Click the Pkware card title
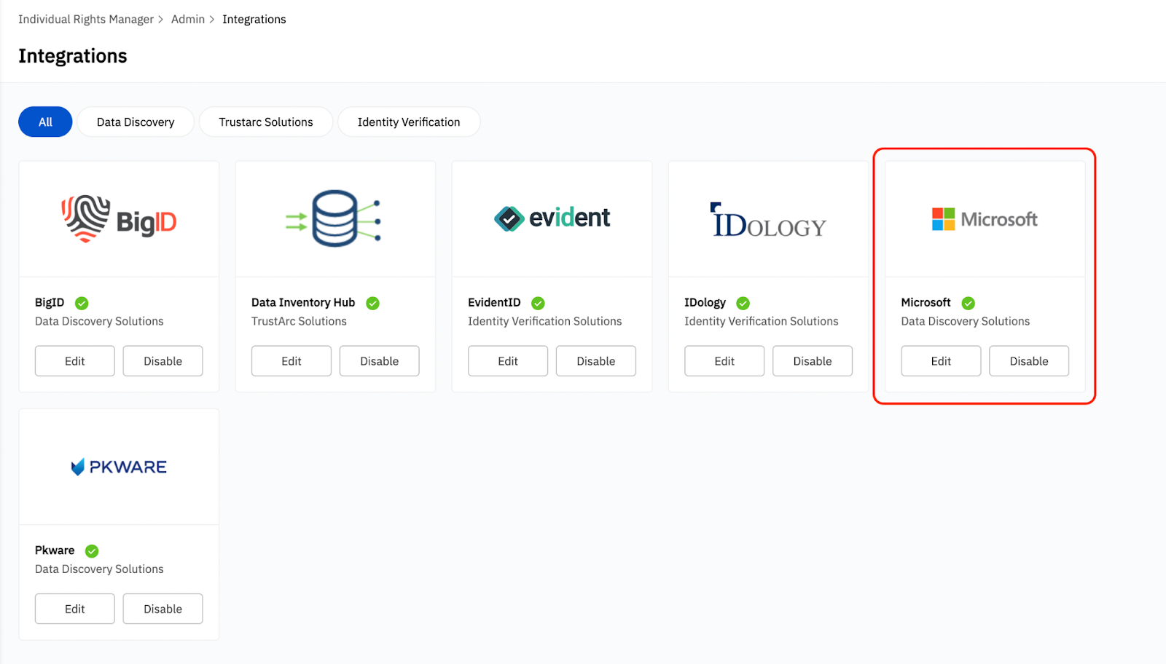The image size is (1166, 664). [x=55, y=550]
